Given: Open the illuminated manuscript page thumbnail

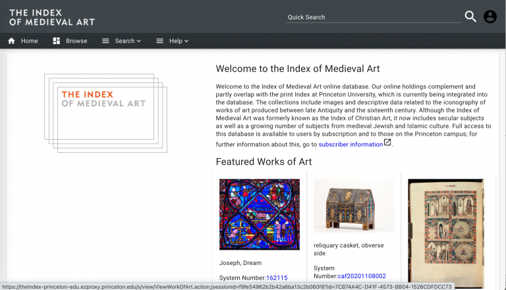Looking at the screenshot, I should [x=446, y=233].
